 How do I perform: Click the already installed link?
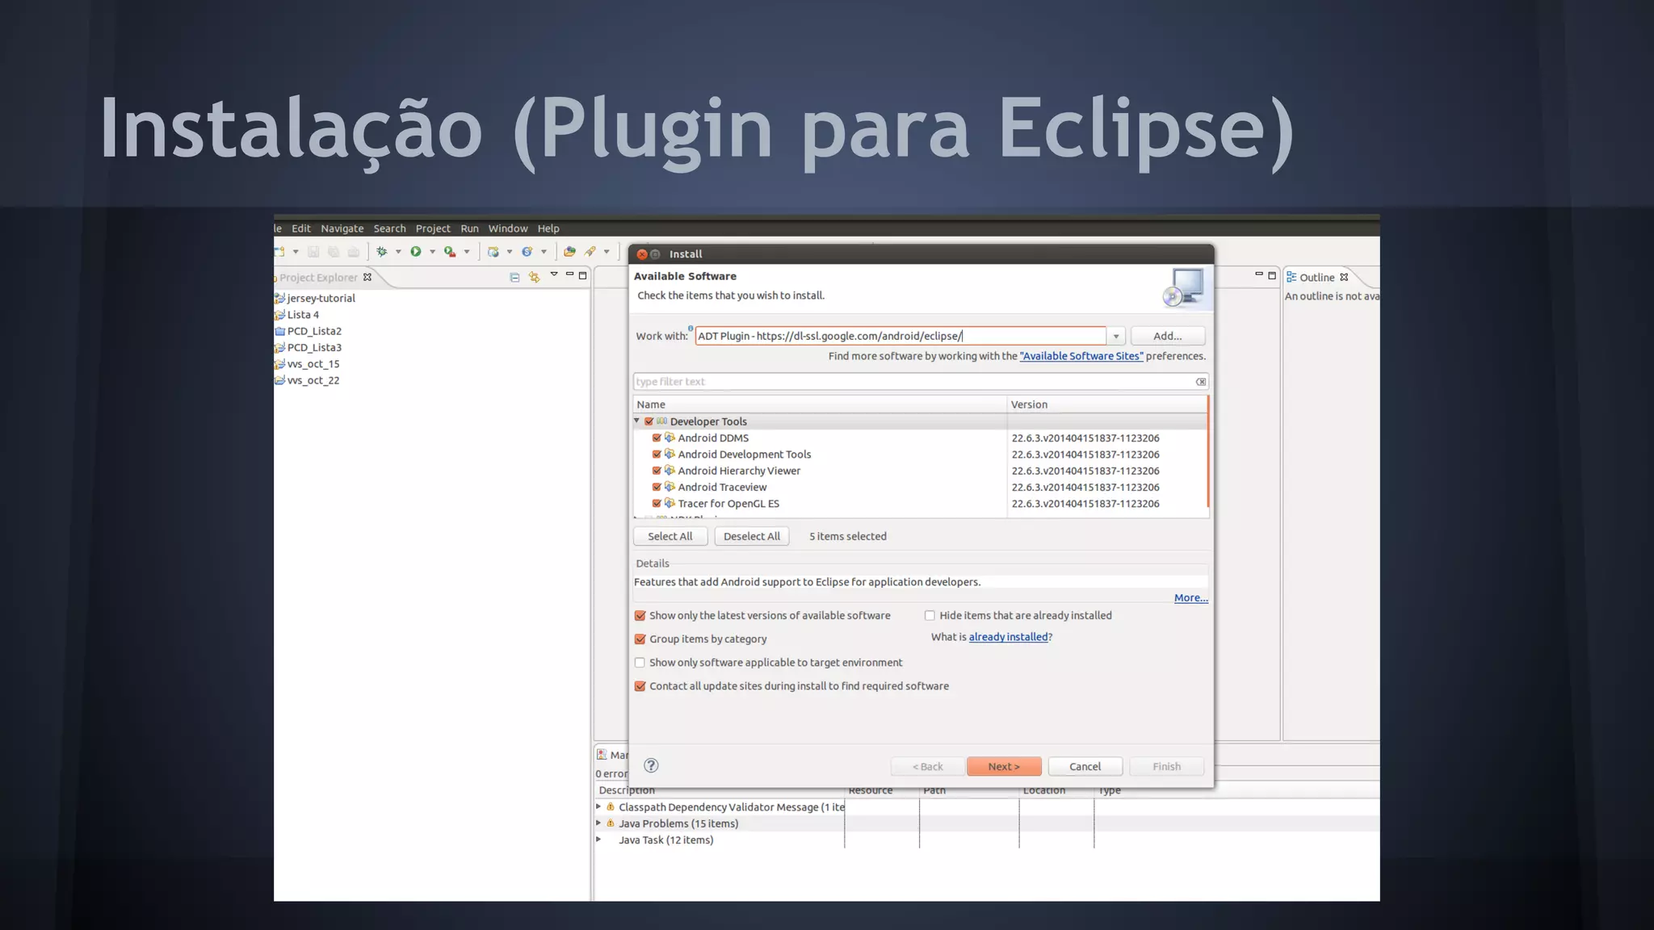coord(1008,637)
